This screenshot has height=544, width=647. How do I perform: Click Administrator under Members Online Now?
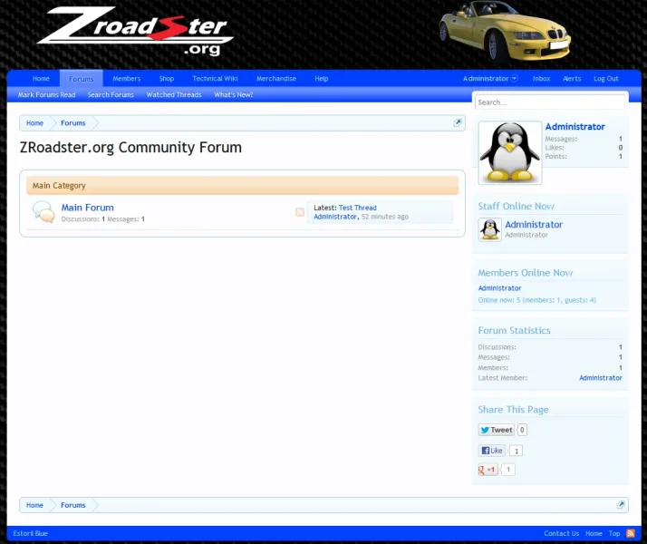[x=499, y=288]
